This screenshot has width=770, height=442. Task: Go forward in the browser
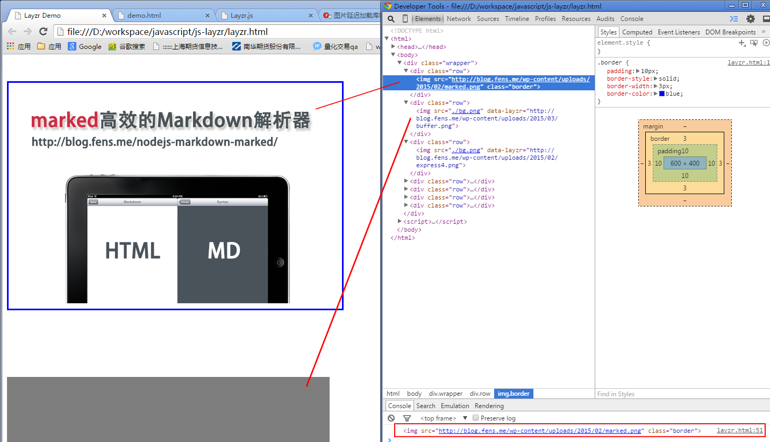tap(28, 32)
